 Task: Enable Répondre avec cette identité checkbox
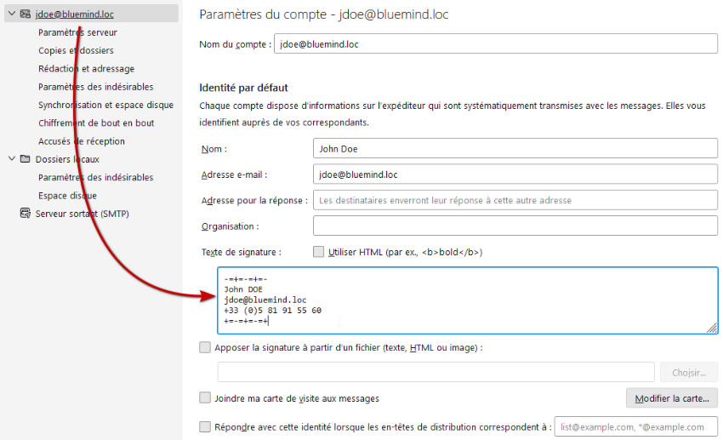204,426
